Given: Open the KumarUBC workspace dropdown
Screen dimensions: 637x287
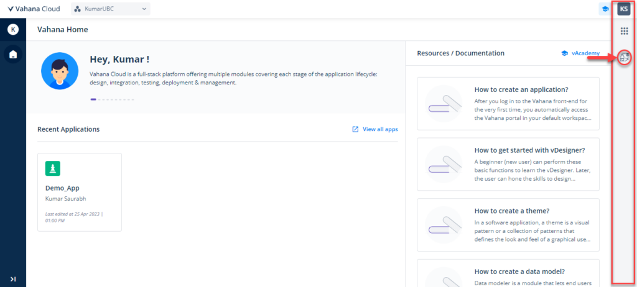Looking at the screenshot, I should (x=111, y=9).
